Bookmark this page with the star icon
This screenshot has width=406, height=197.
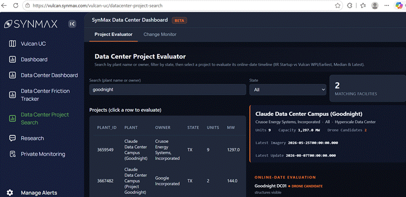click(x=337, y=5)
